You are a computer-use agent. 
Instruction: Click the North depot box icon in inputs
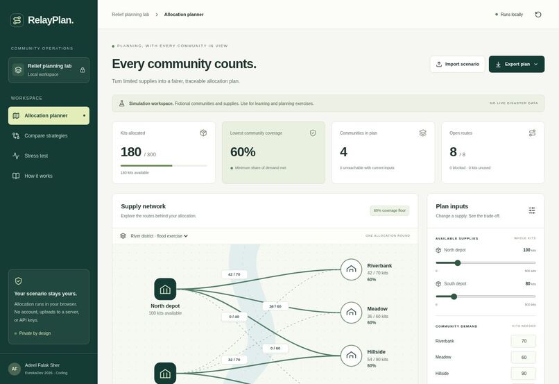point(438,250)
